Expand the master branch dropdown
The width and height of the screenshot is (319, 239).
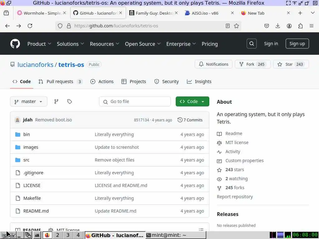point(28,101)
